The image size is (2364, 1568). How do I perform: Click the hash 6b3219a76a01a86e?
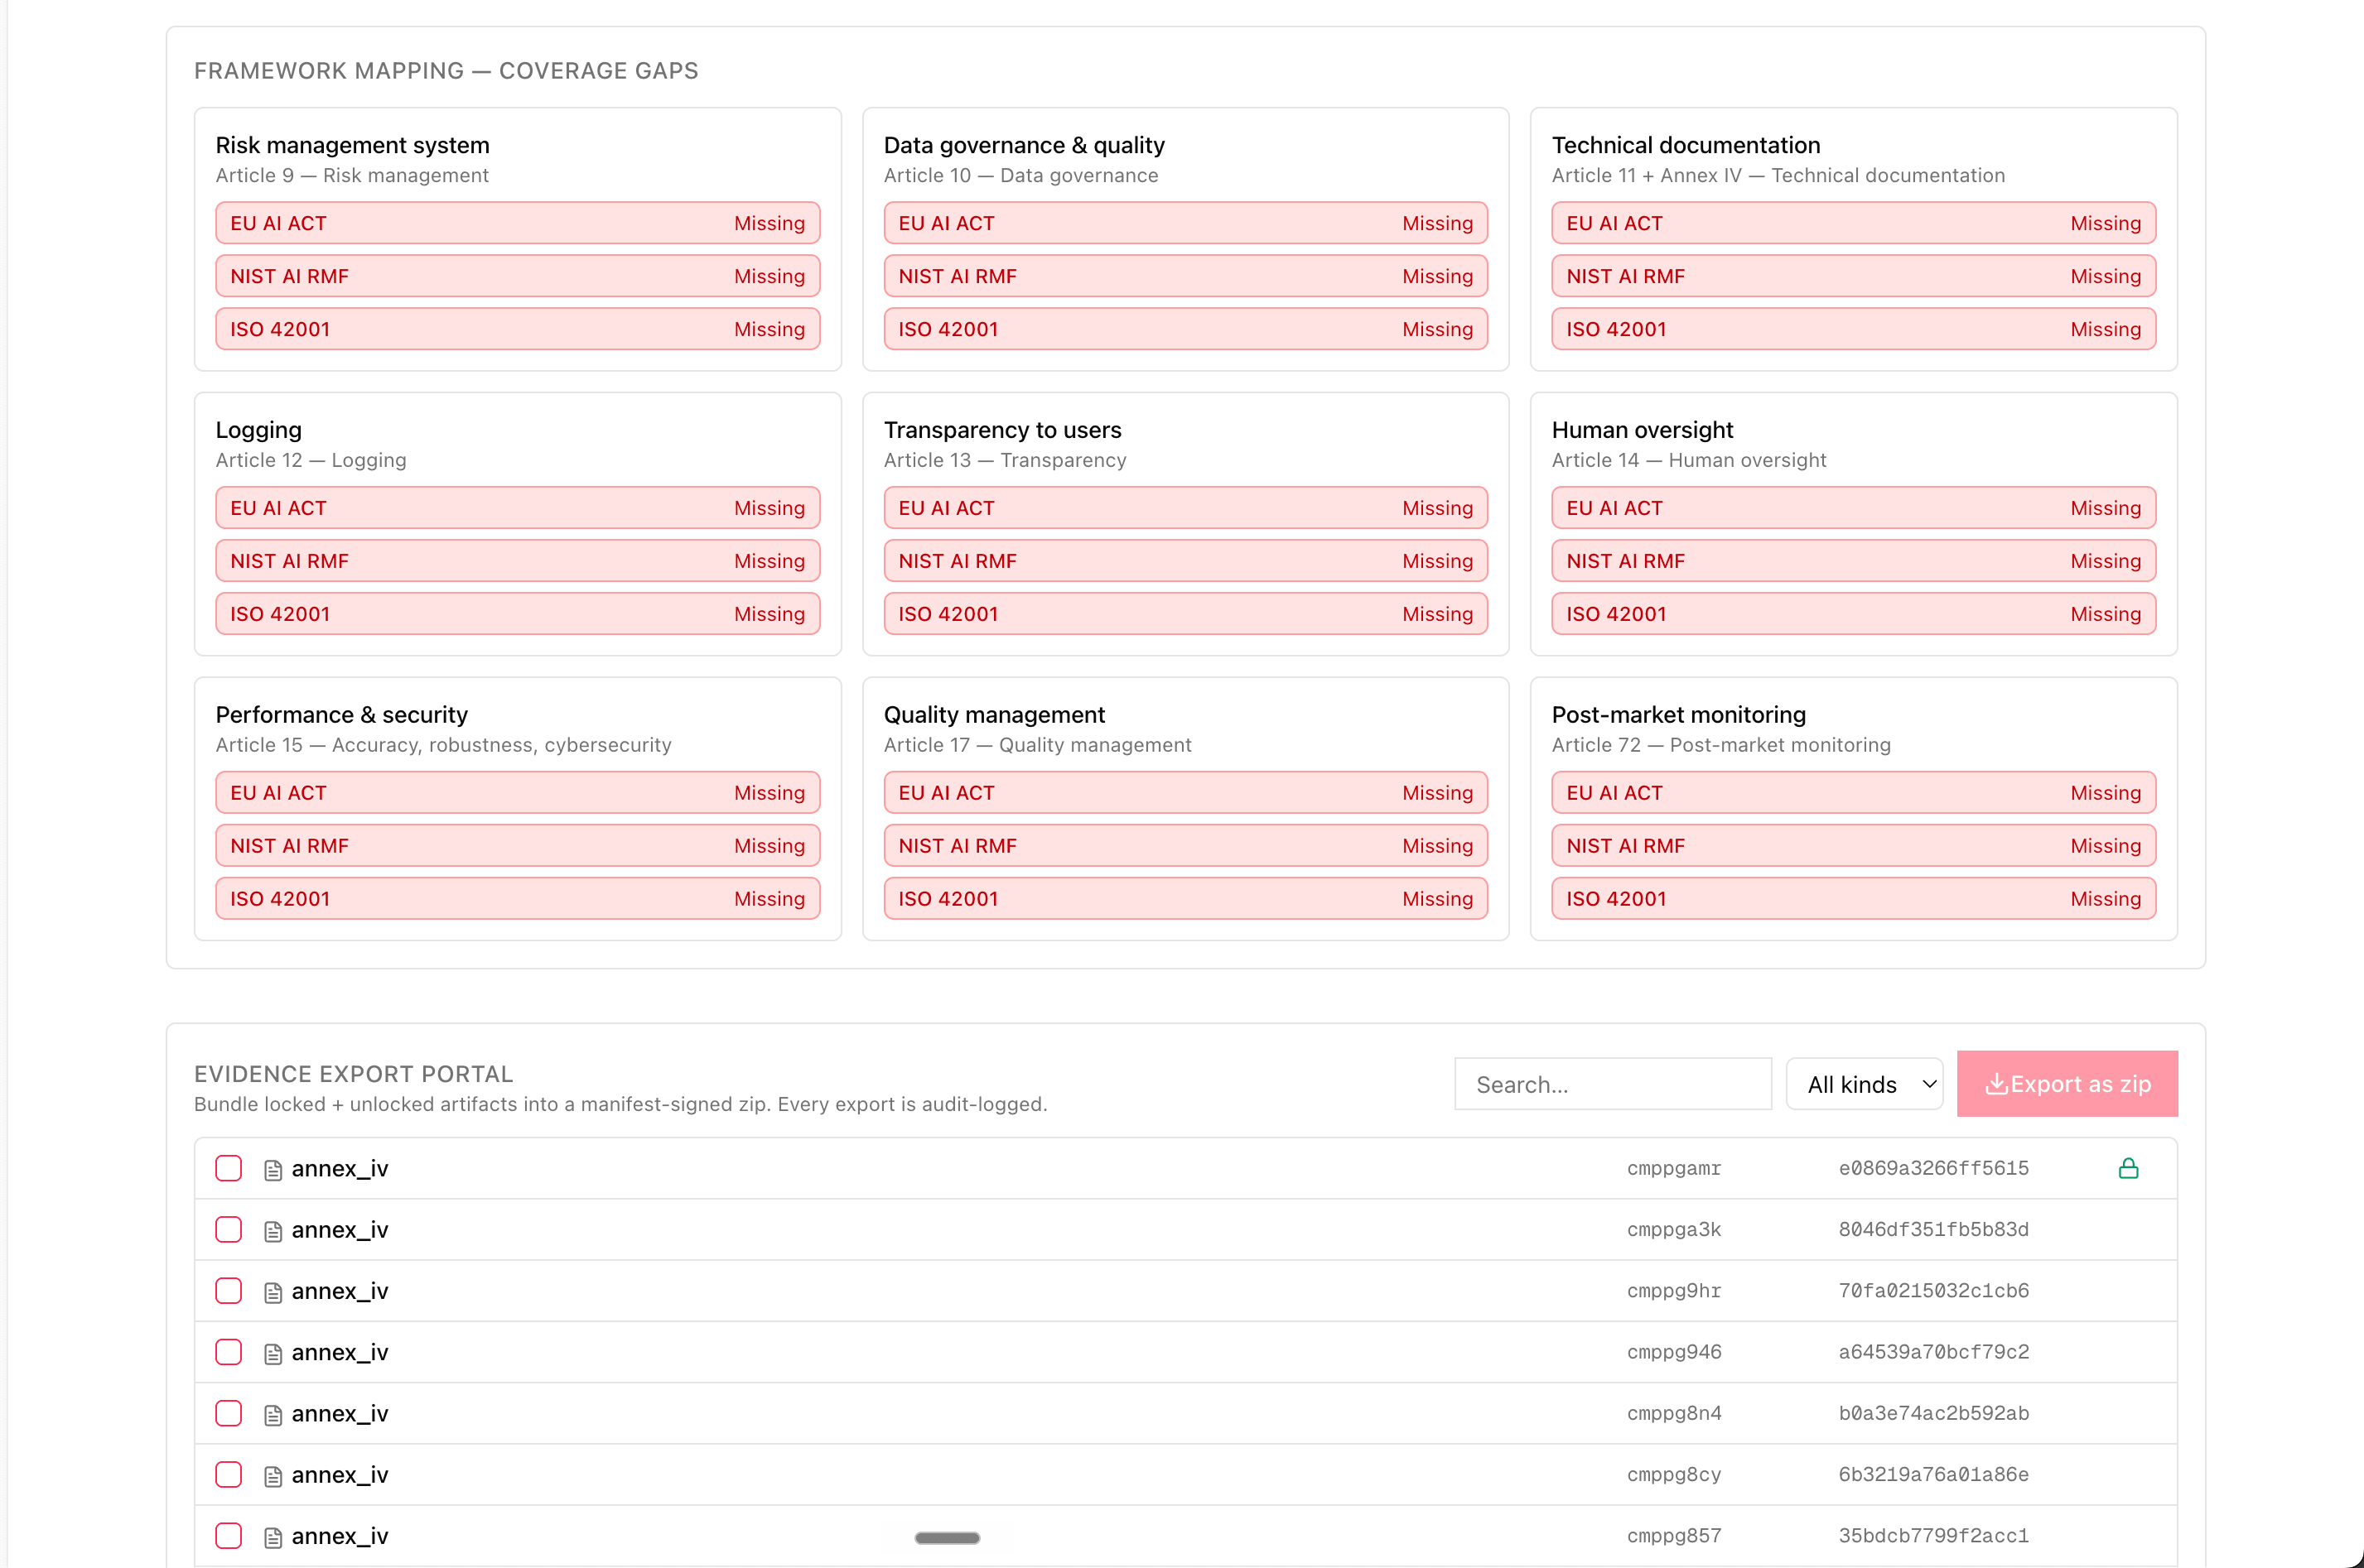coord(1932,1474)
